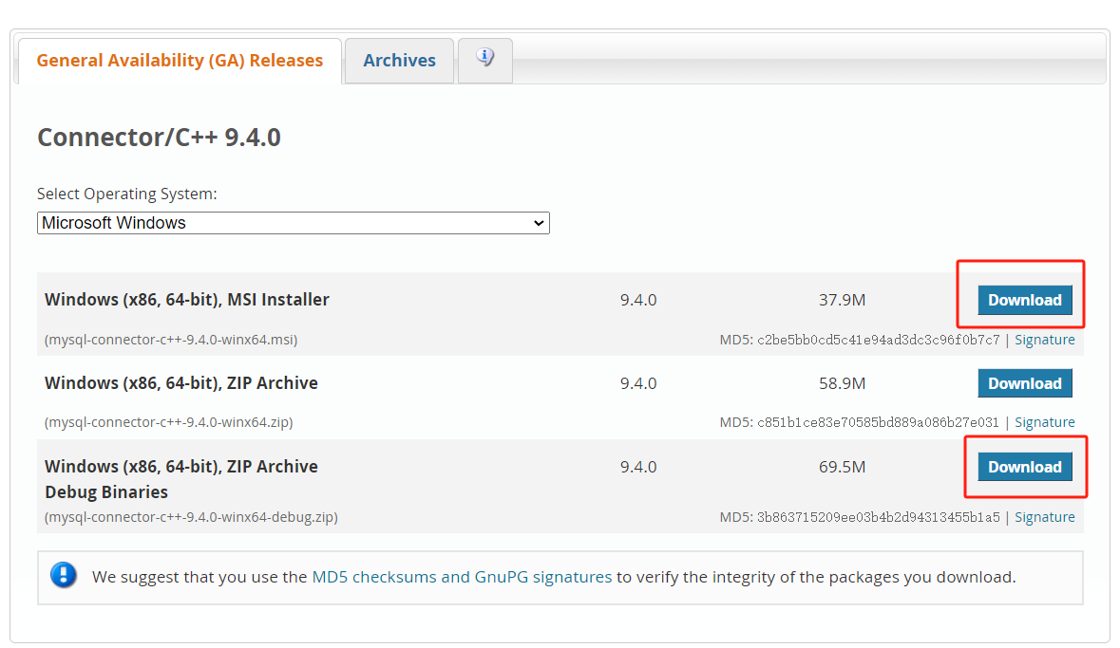This screenshot has height=648, width=1120.
Task: Open Signature link for MSI Installer
Action: (x=1044, y=340)
